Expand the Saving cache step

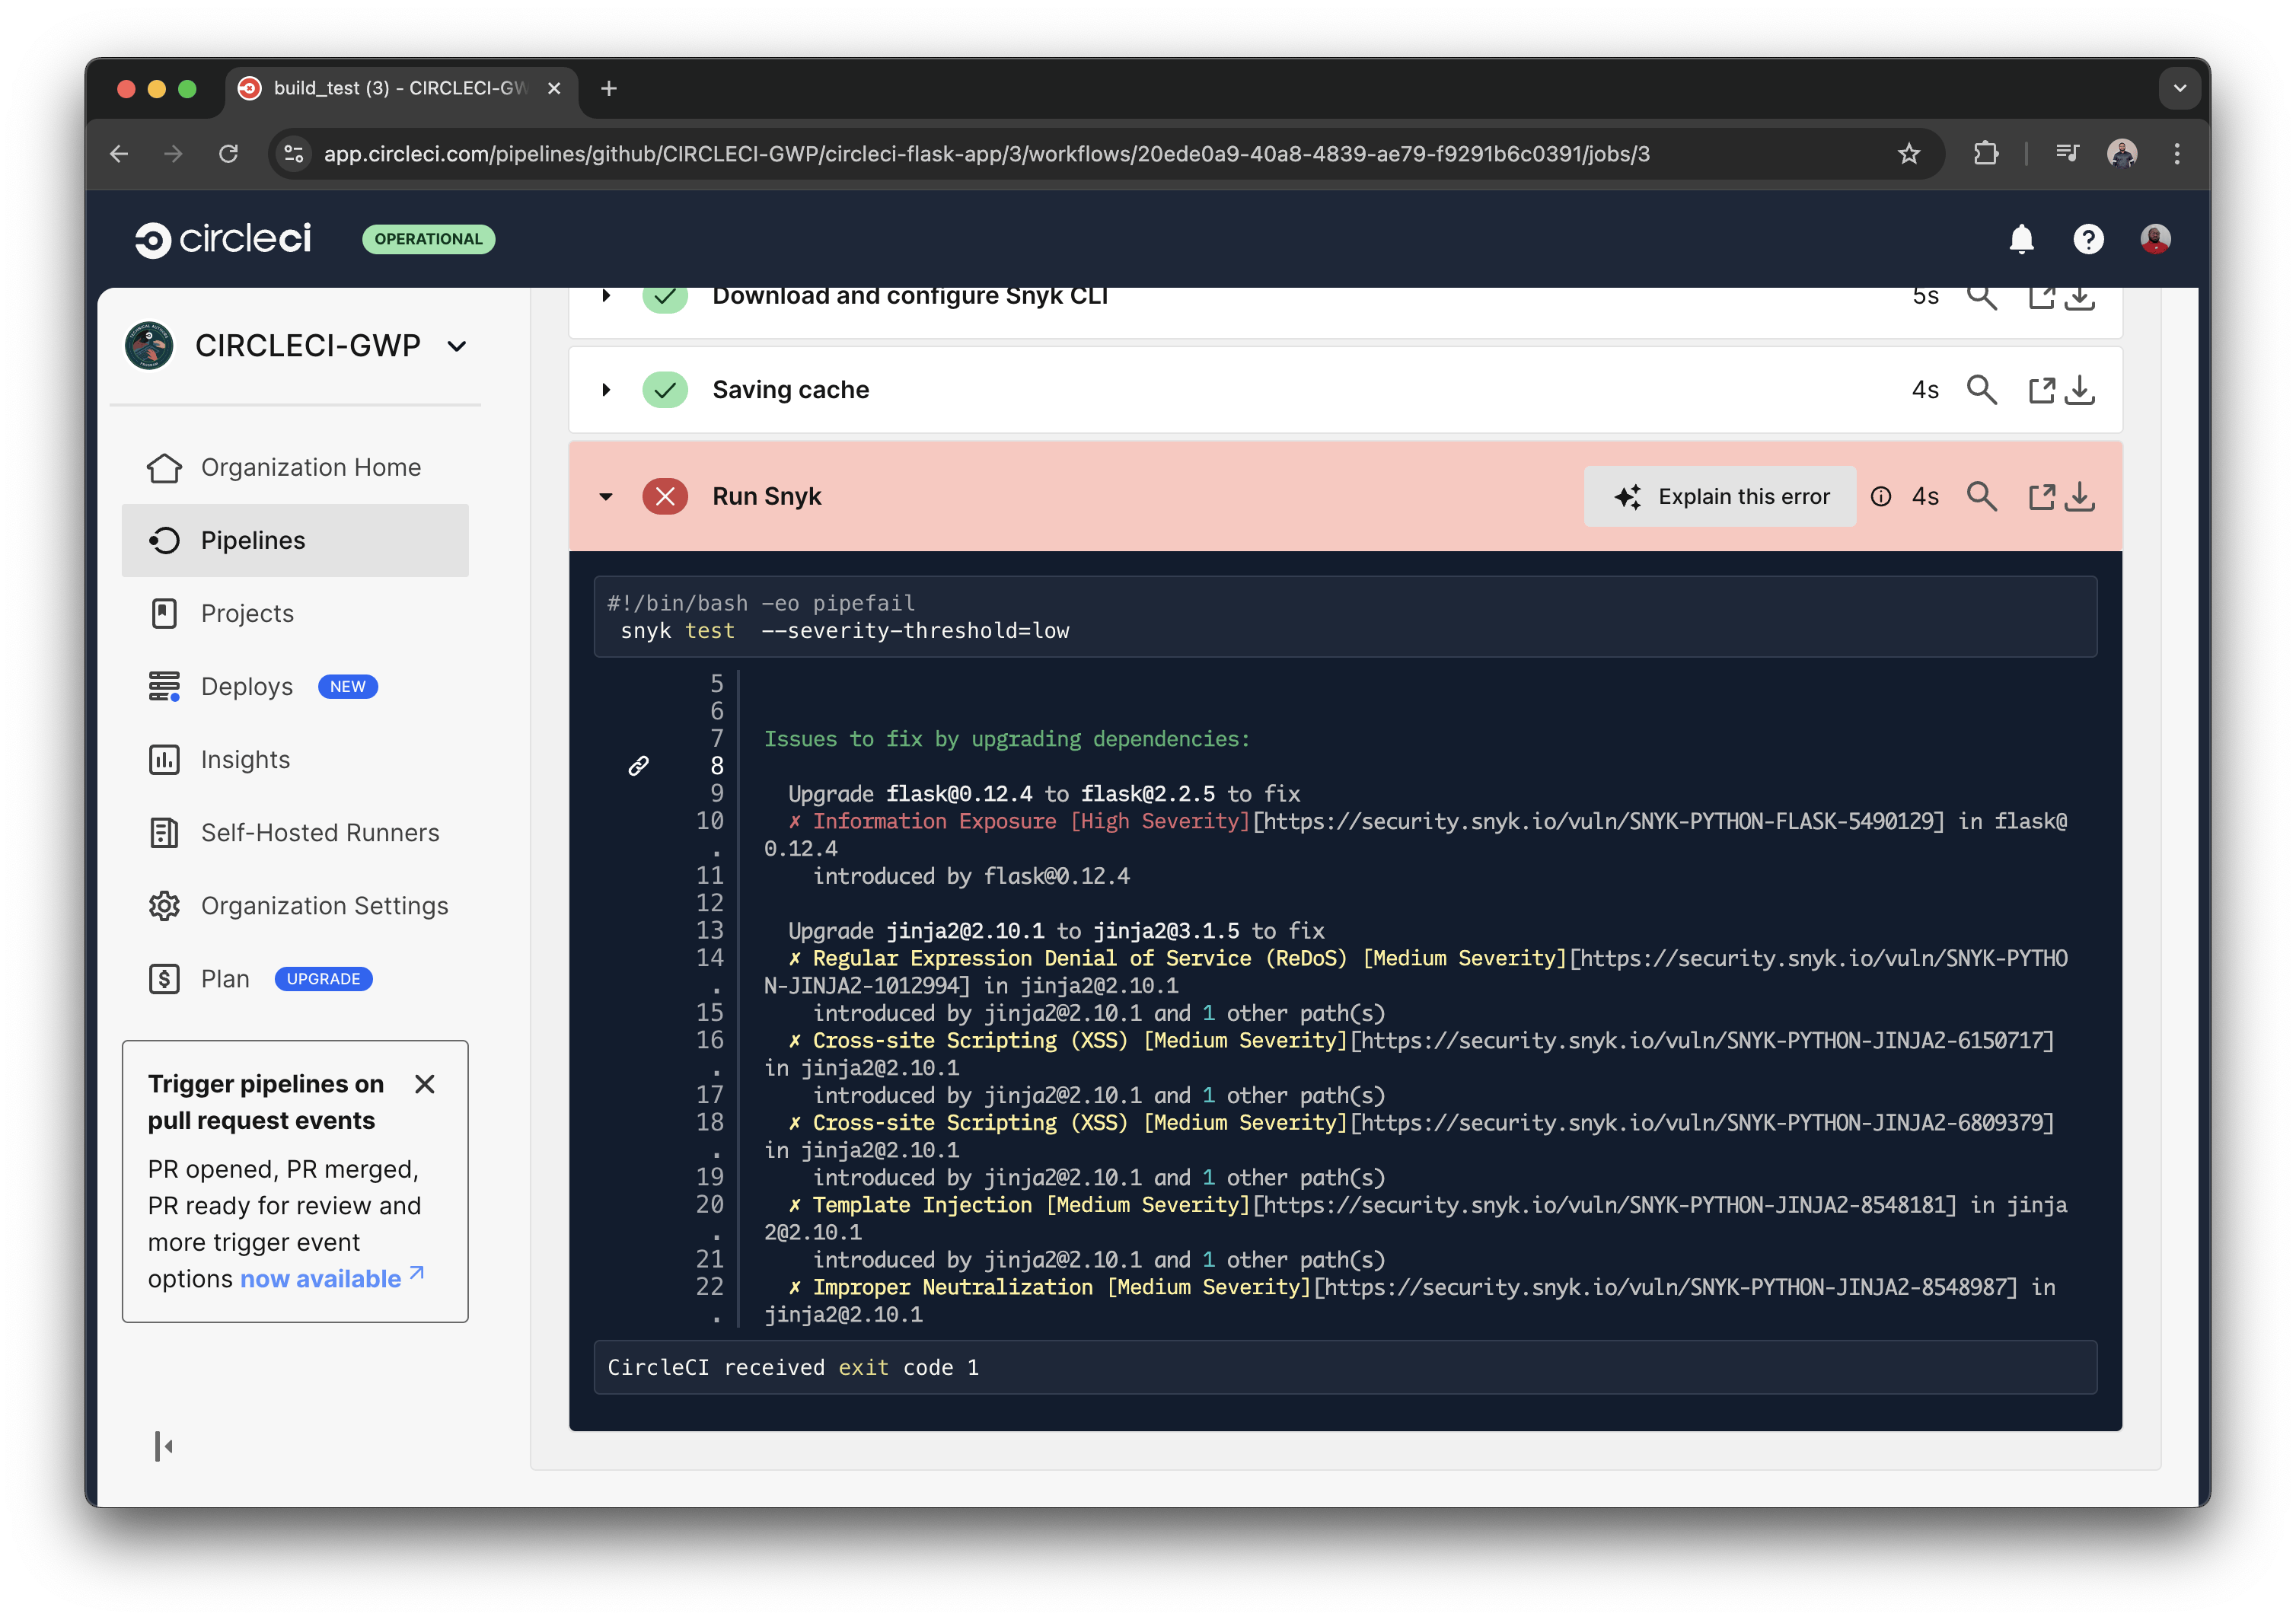[x=605, y=389]
